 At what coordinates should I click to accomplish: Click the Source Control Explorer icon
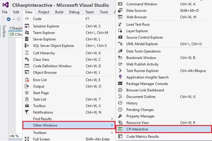click(x=120, y=37)
